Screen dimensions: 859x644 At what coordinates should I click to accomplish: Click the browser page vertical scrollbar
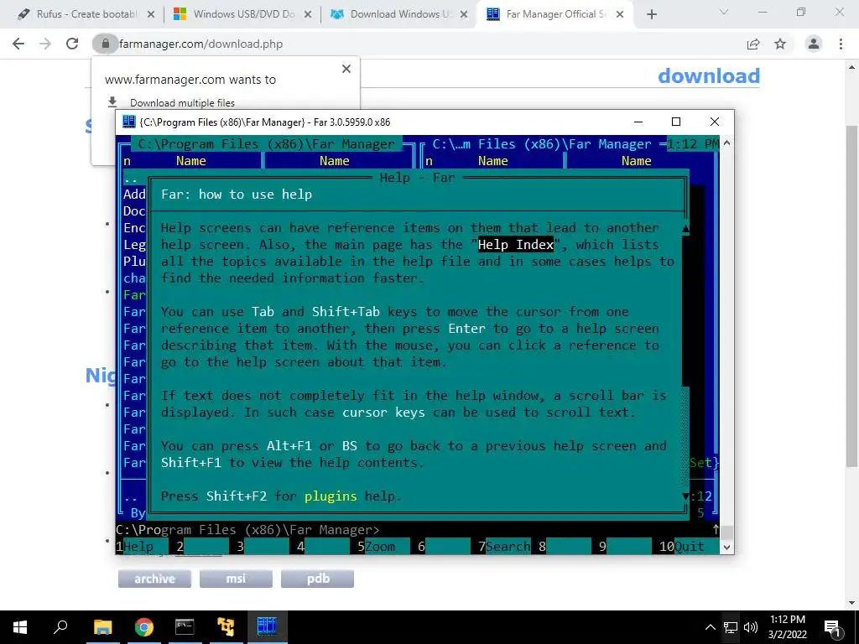click(x=852, y=296)
